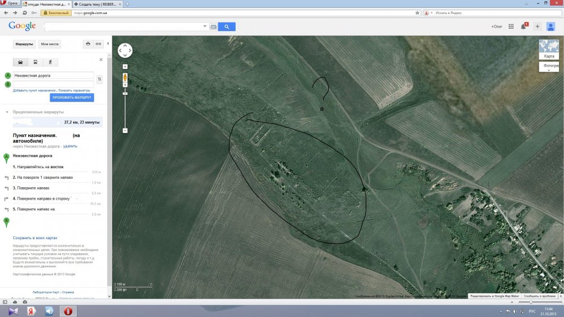This screenshot has height=317, width=564.
Task: Swap start and end points
Action: [x=100, y=79]
